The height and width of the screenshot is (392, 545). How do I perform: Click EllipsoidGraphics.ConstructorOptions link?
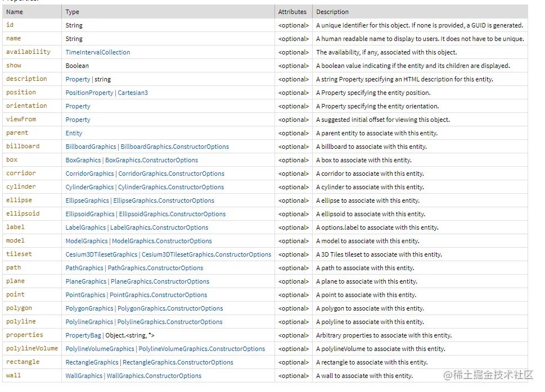click(x=172, y=214)
